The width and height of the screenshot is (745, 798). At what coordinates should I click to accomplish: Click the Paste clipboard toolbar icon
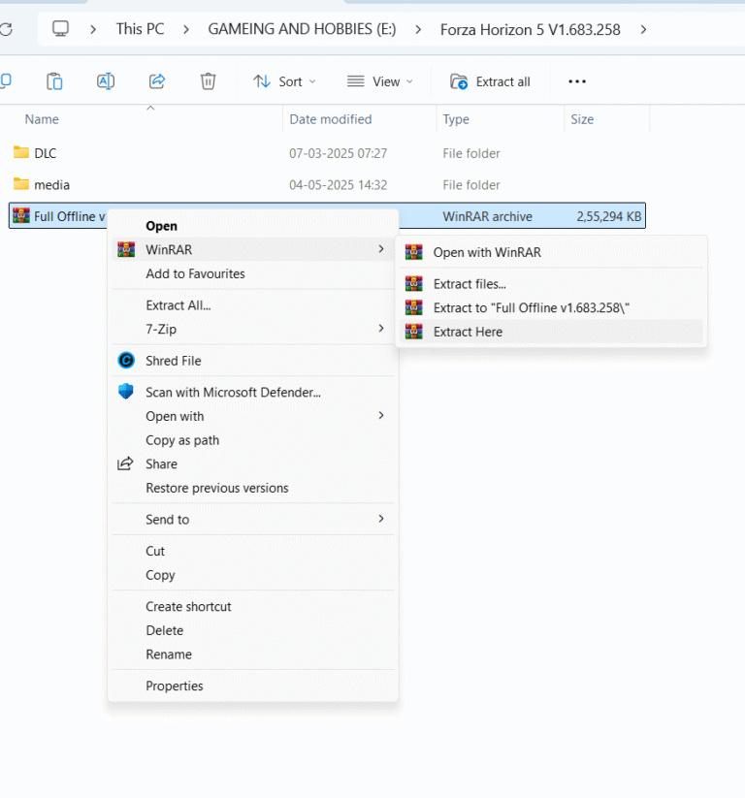pyautogui.click(x=54, y=81)
